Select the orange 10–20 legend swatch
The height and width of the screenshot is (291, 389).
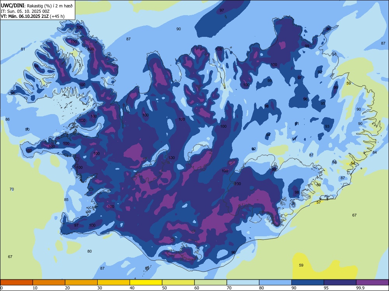[49, 282]
